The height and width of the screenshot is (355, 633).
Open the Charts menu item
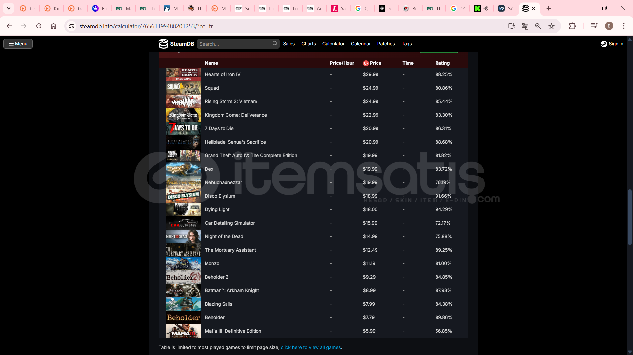coord(309,44)
